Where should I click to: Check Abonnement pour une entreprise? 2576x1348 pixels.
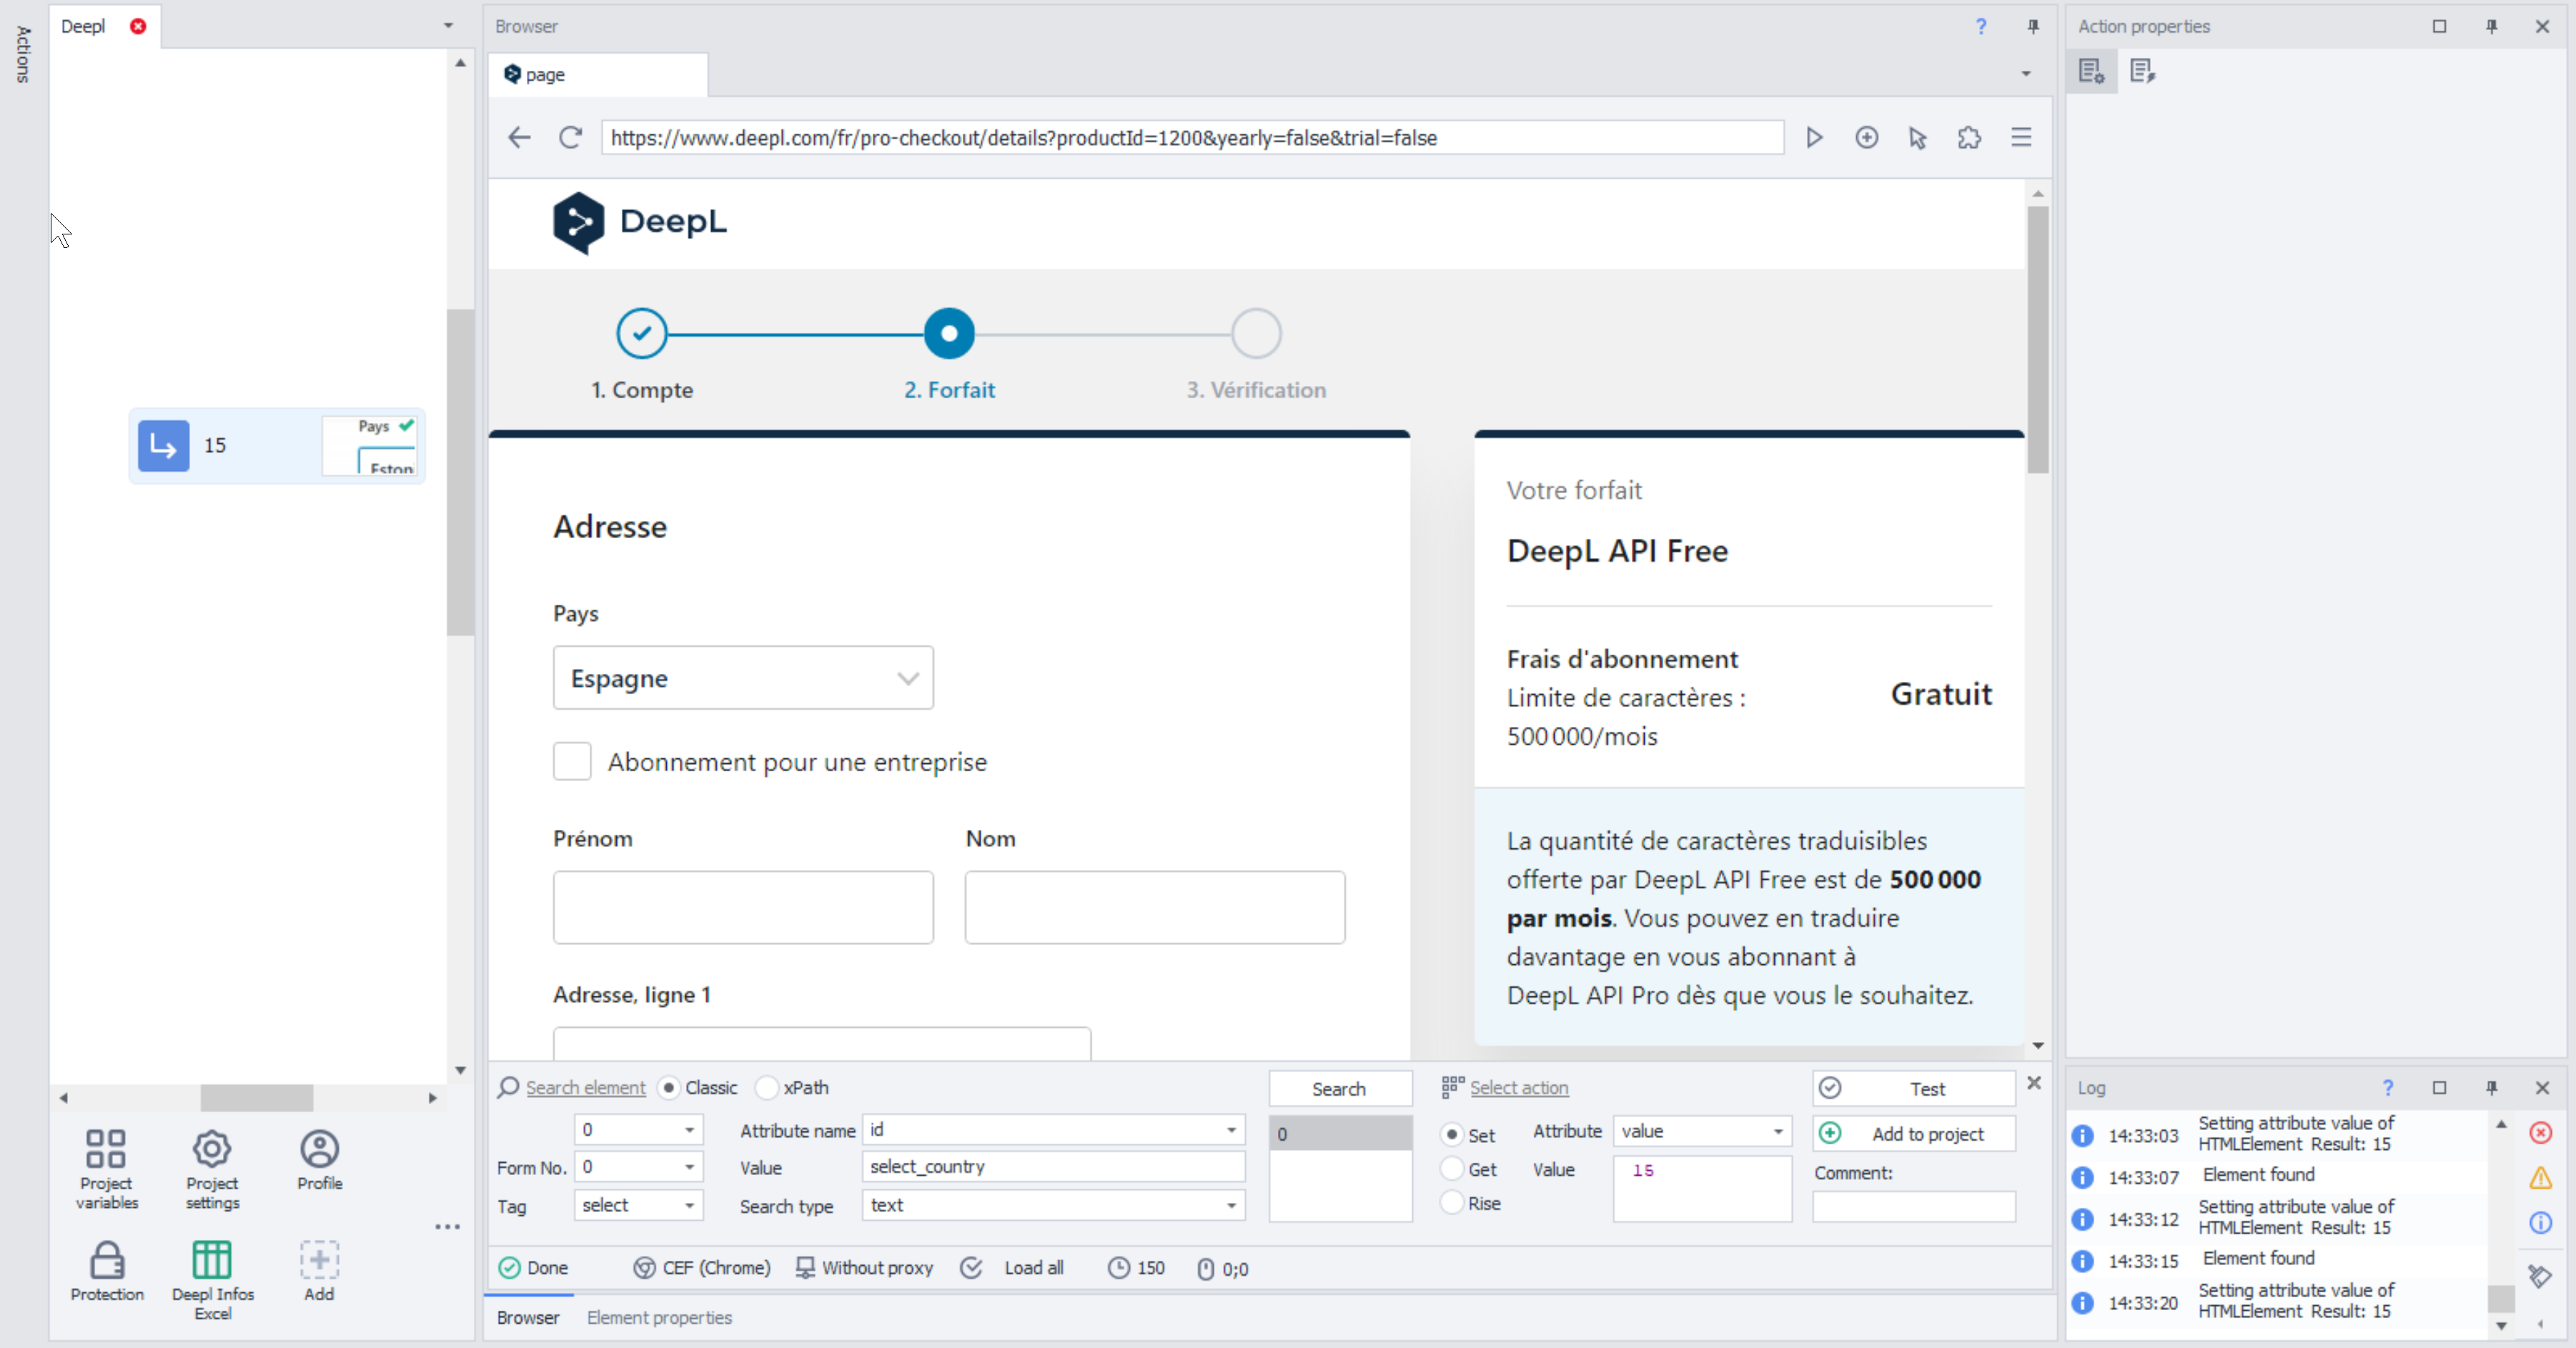click(x=572, y=762)
